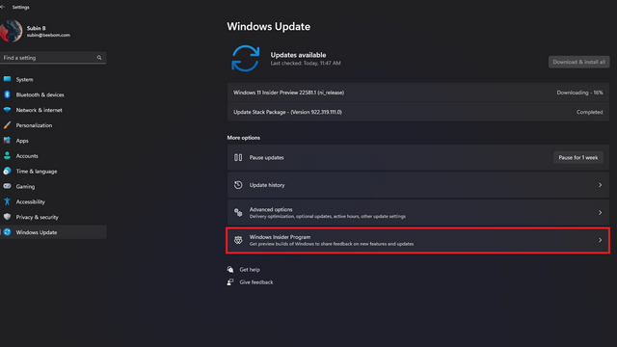617x347 pixels.
Task: Open the Give feedback link
Action: [x=256, y=282]
